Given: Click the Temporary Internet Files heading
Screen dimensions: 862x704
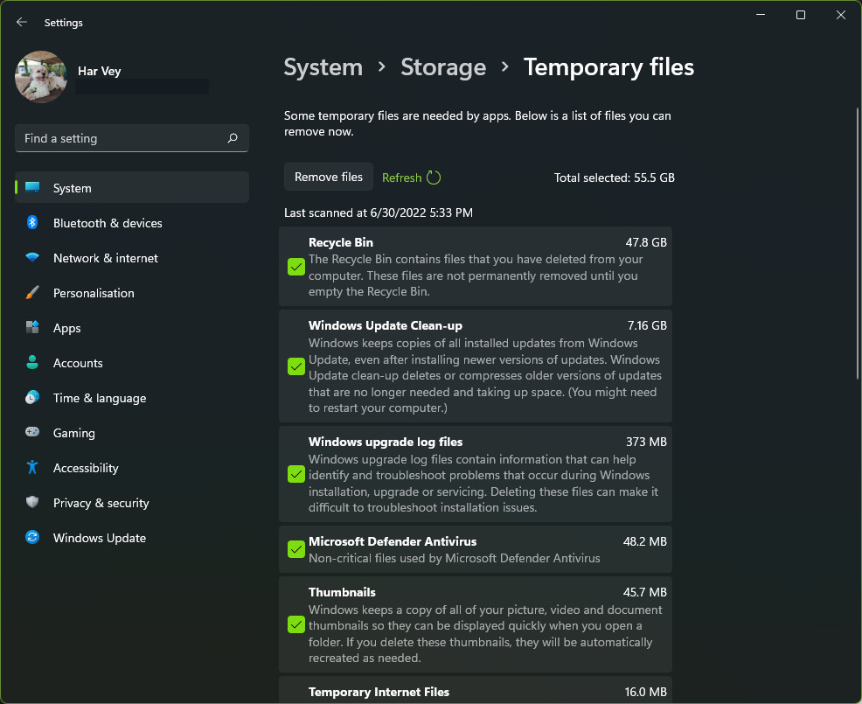Looking at the screenshot, I should click(379, 692).
